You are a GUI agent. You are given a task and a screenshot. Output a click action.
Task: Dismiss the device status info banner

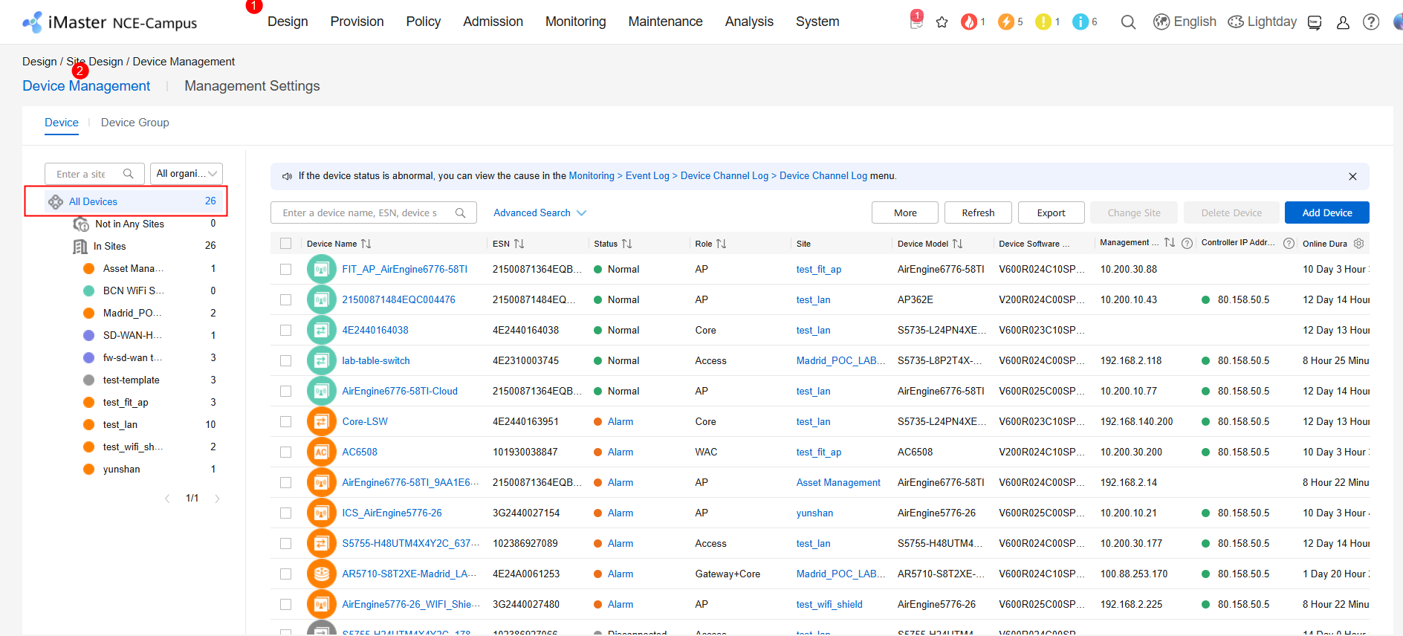[1352, 176]
